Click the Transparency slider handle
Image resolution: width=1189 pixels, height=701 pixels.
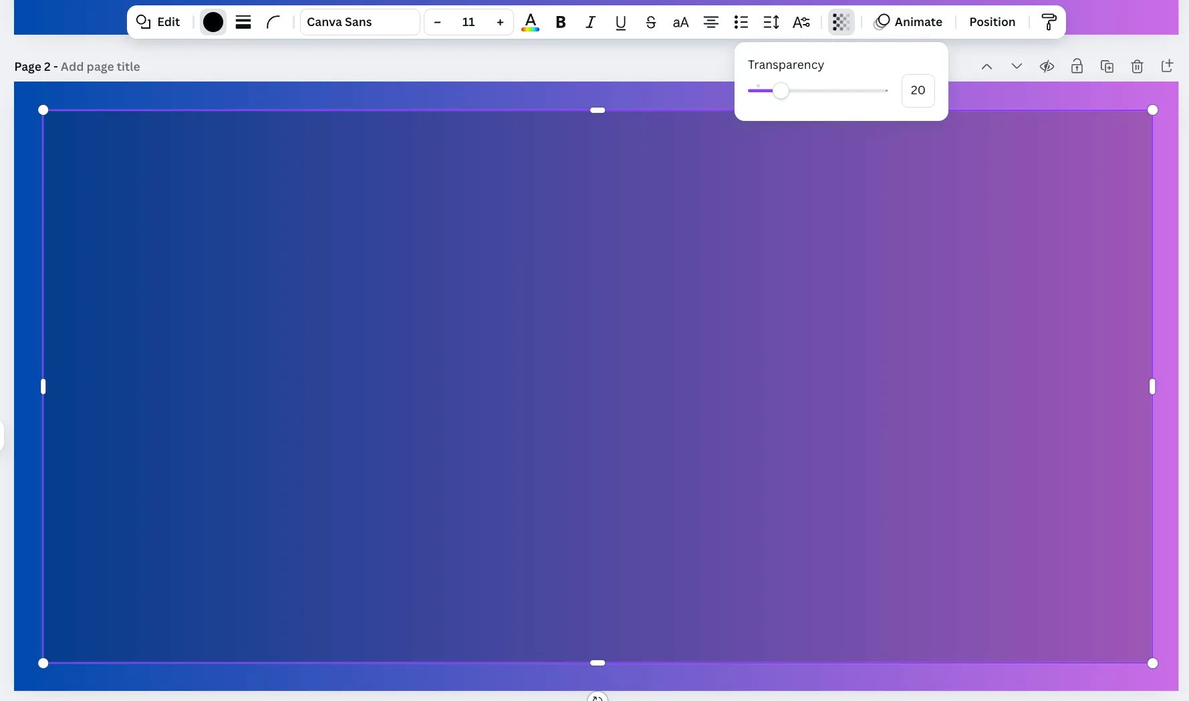(781, 91)
